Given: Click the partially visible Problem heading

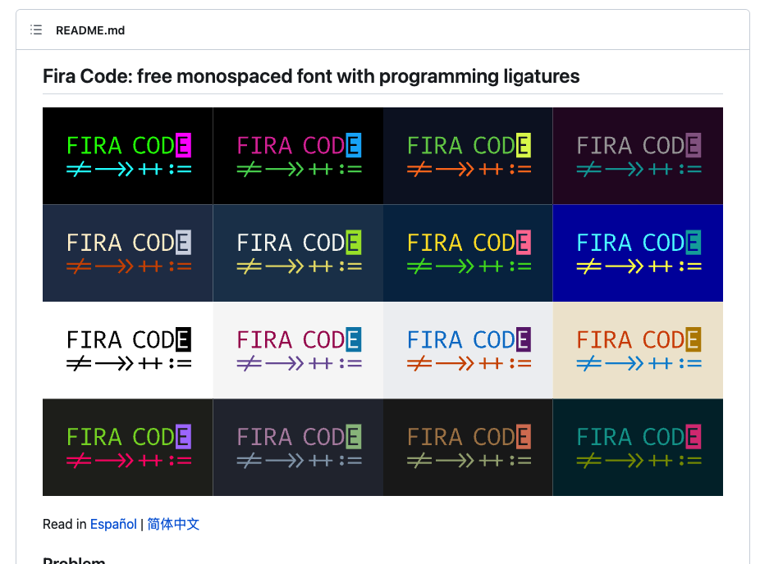Looking at the screenshot, I should pos(74,560).
